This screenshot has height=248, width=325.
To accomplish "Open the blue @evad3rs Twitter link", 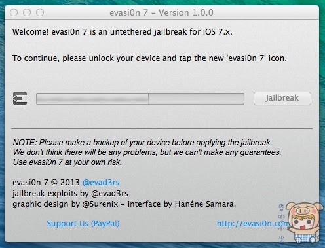I will click(x=101, y=183).
